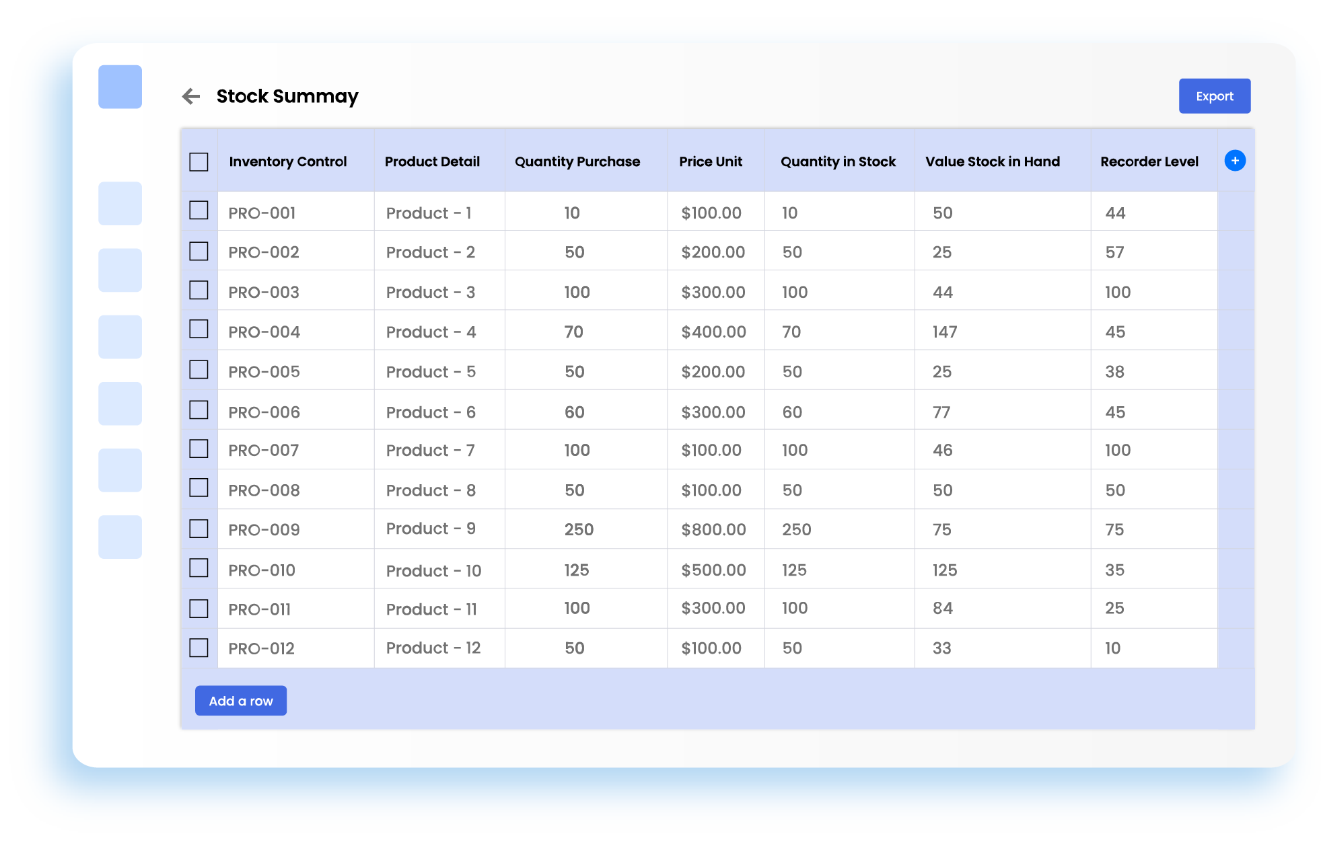1321x848 pixels.
Task: Click the select-all checkbox in table header
Action: tap(199, 162)
